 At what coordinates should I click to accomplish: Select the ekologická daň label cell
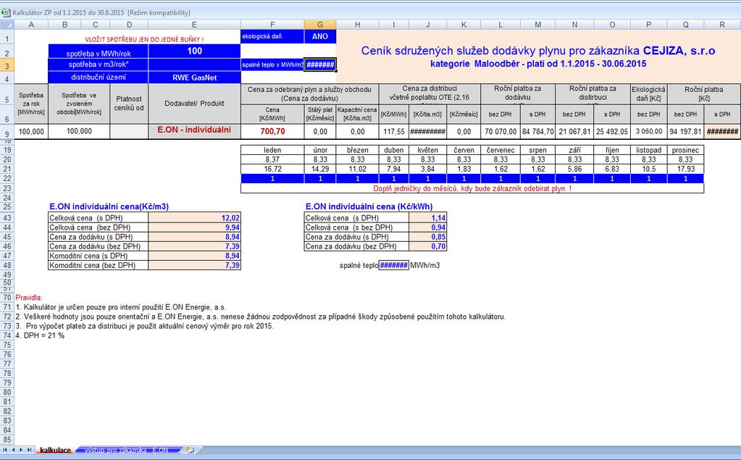272,36
